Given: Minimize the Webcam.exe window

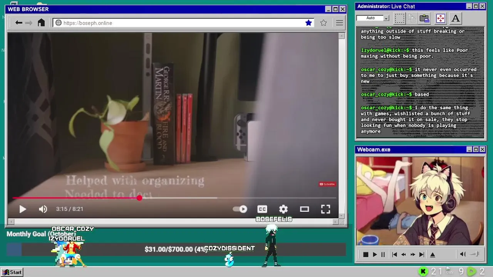Looking at the screenshot, I should coord(469,149).
